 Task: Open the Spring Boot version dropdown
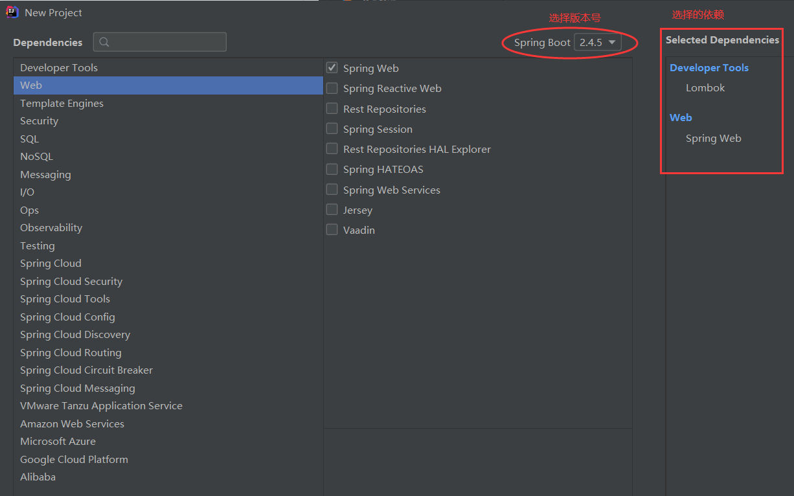coord(597,42)
